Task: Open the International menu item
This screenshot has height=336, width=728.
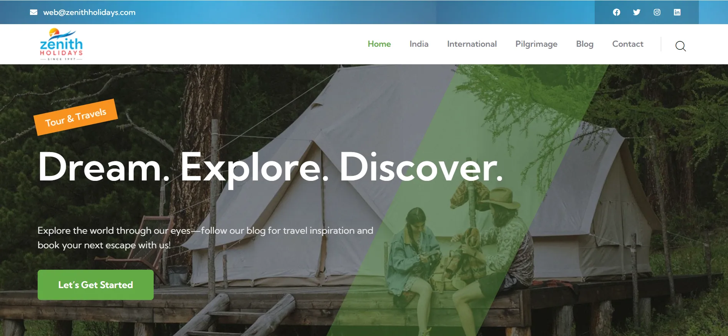Action: (x=472, y=44)
